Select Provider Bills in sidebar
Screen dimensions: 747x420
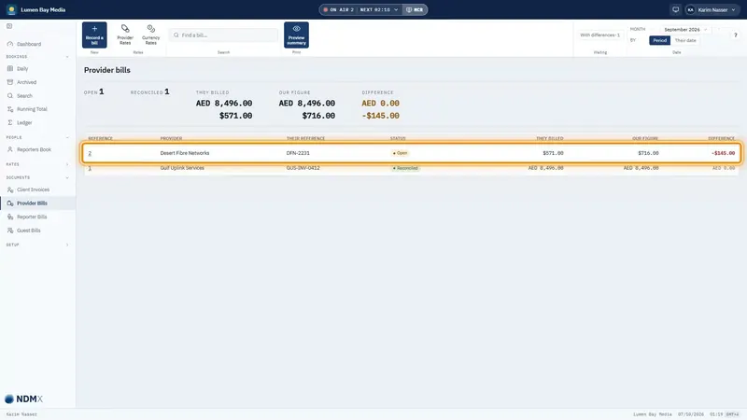click(x=37, y=203)
